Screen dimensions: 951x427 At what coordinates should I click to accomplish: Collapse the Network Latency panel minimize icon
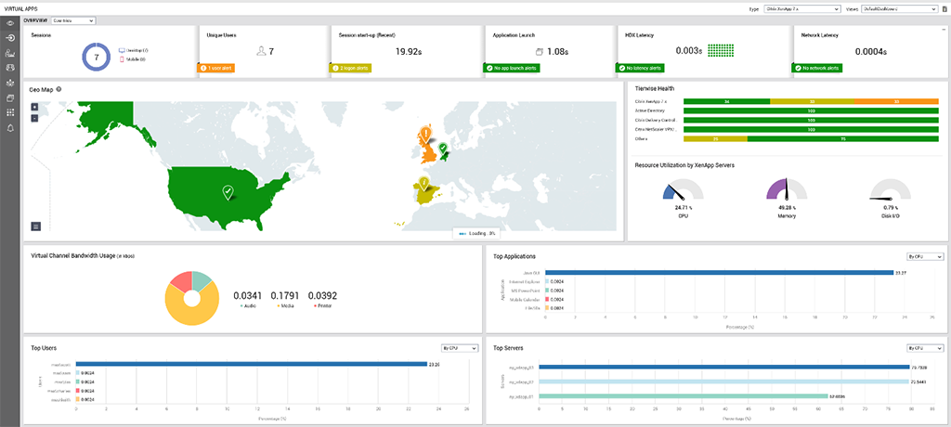tap(944, 29)
